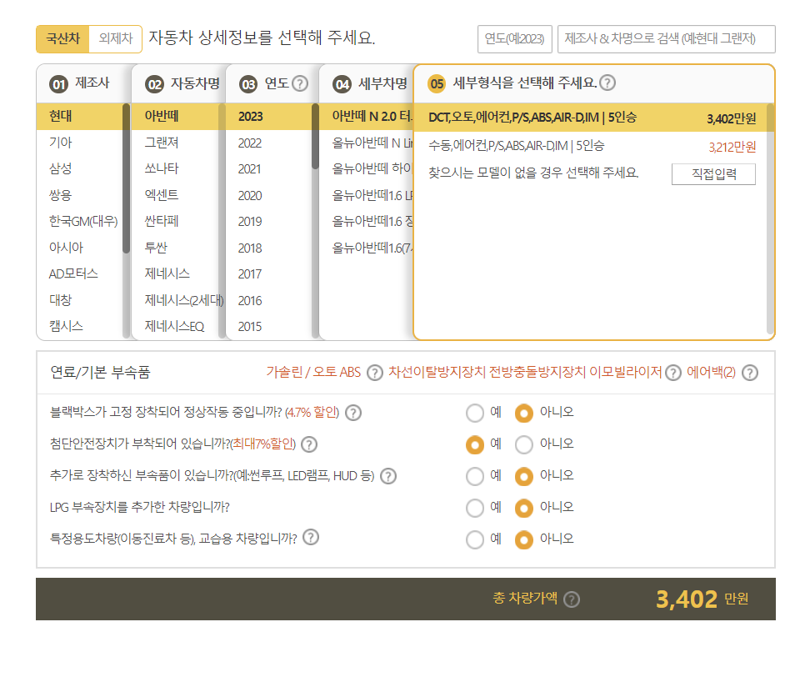Viewport: 810px width, 682px height.
Task: Click help icon after 가솔린 / 오토 ABS
Action: (x=374, y=373)
